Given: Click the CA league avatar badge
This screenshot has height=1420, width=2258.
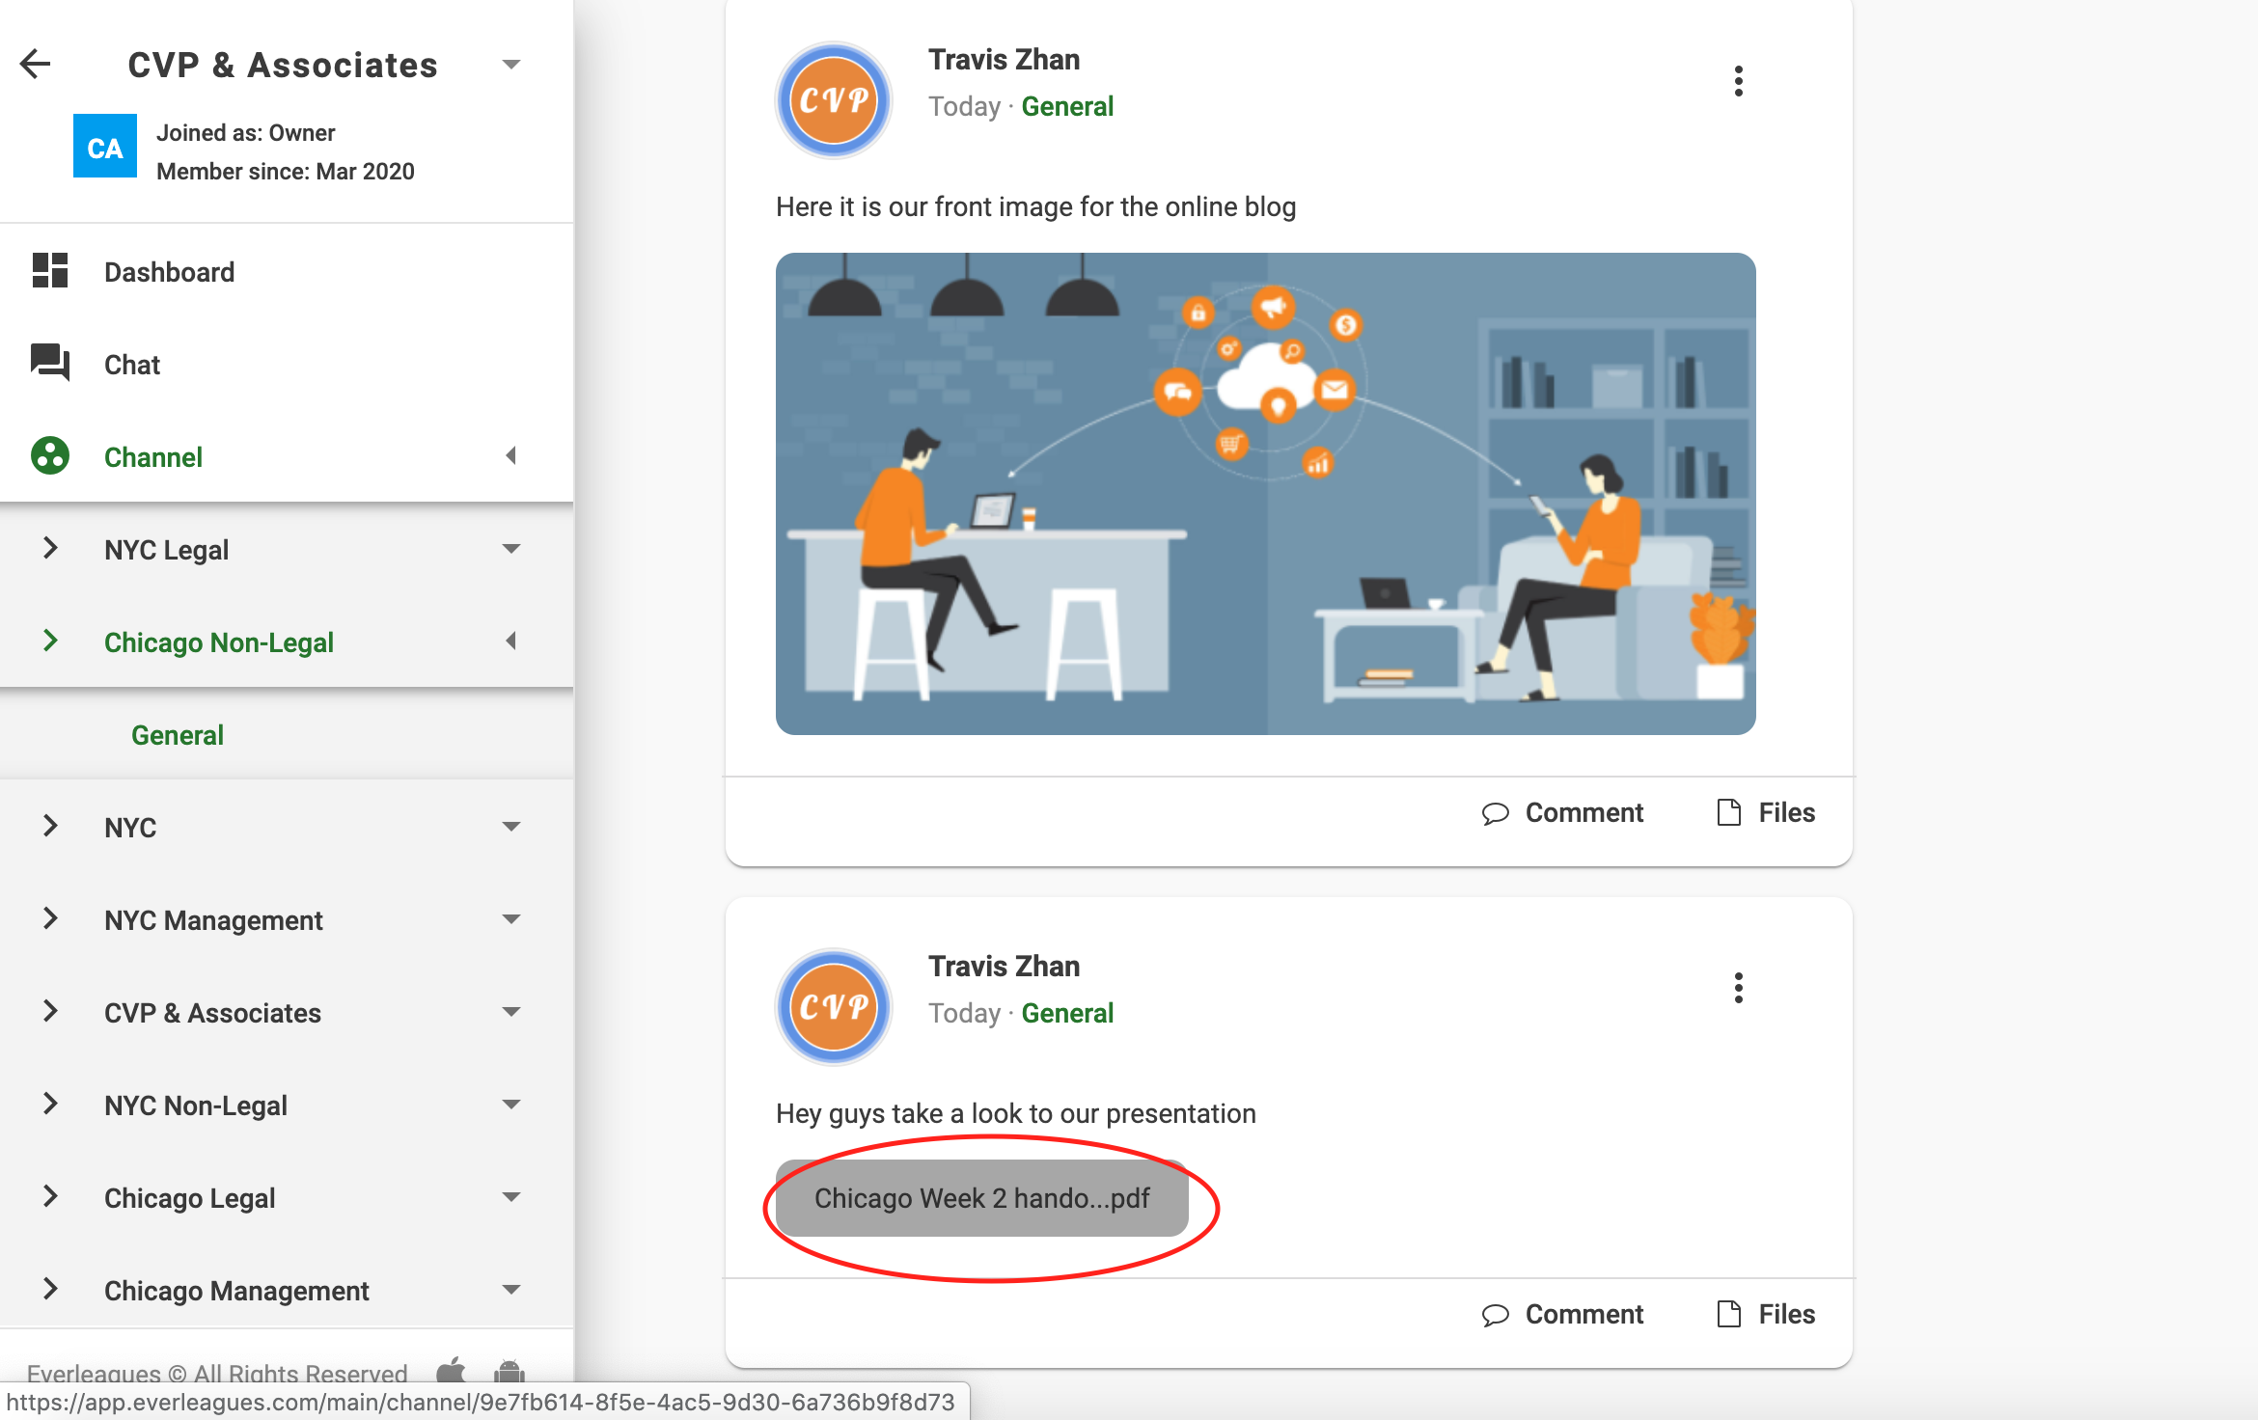Looking at the screenshot, I should point(105,147).
